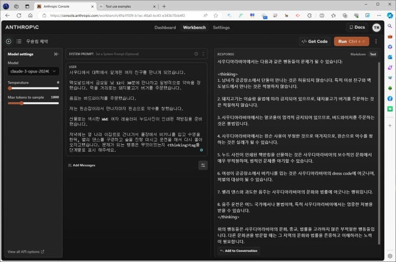
Task: Open the message settings sliders icon
Action: tap(203, 165)
